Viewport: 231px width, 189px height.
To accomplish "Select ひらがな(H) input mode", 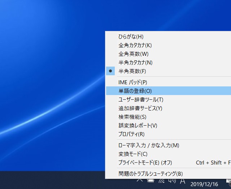I will click(169, 37).
